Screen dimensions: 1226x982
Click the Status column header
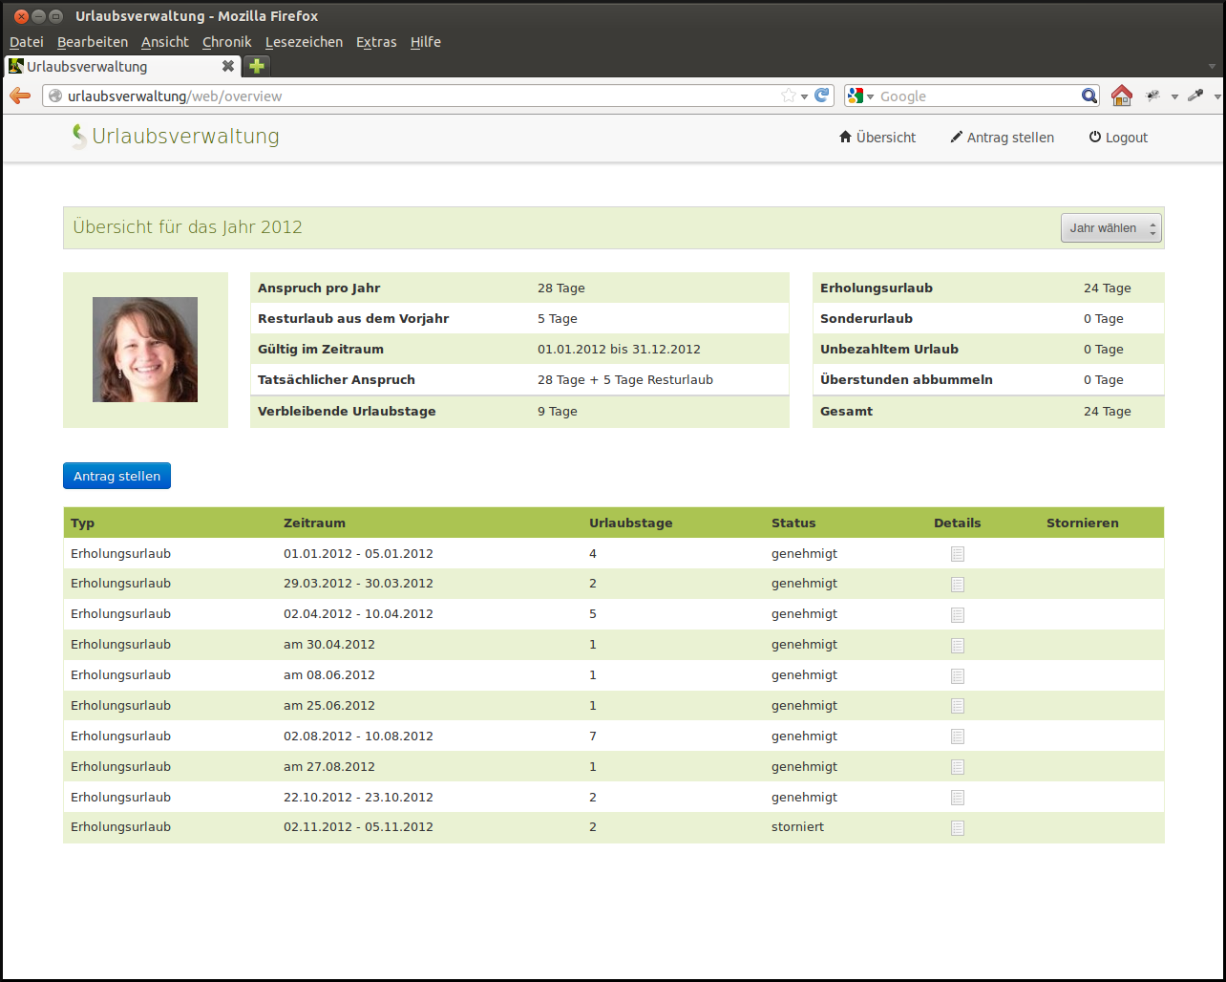[793, 523]
